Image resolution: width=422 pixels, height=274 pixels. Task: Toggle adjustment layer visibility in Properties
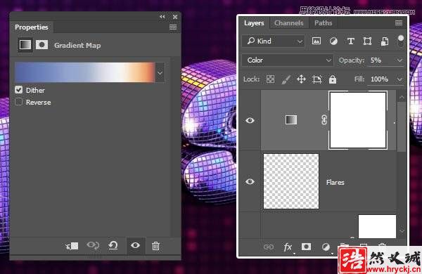135,245
